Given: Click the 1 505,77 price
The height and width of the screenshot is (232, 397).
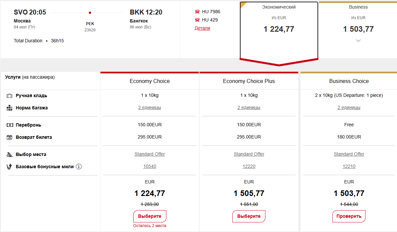Looking at the screenshot, I should coord(249,193).
